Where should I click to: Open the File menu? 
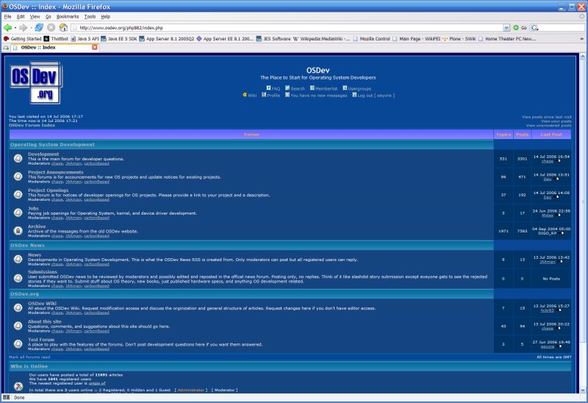7,16
